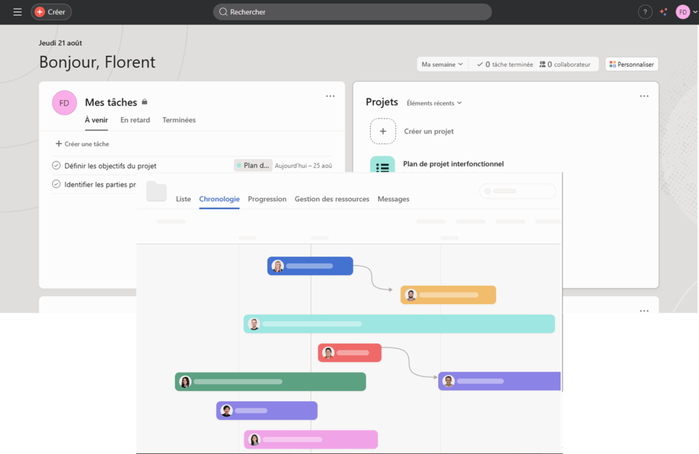The image size is (699, 454).
Task: Open Mes tâches widget three-dot menu
Action: point(330,96)
